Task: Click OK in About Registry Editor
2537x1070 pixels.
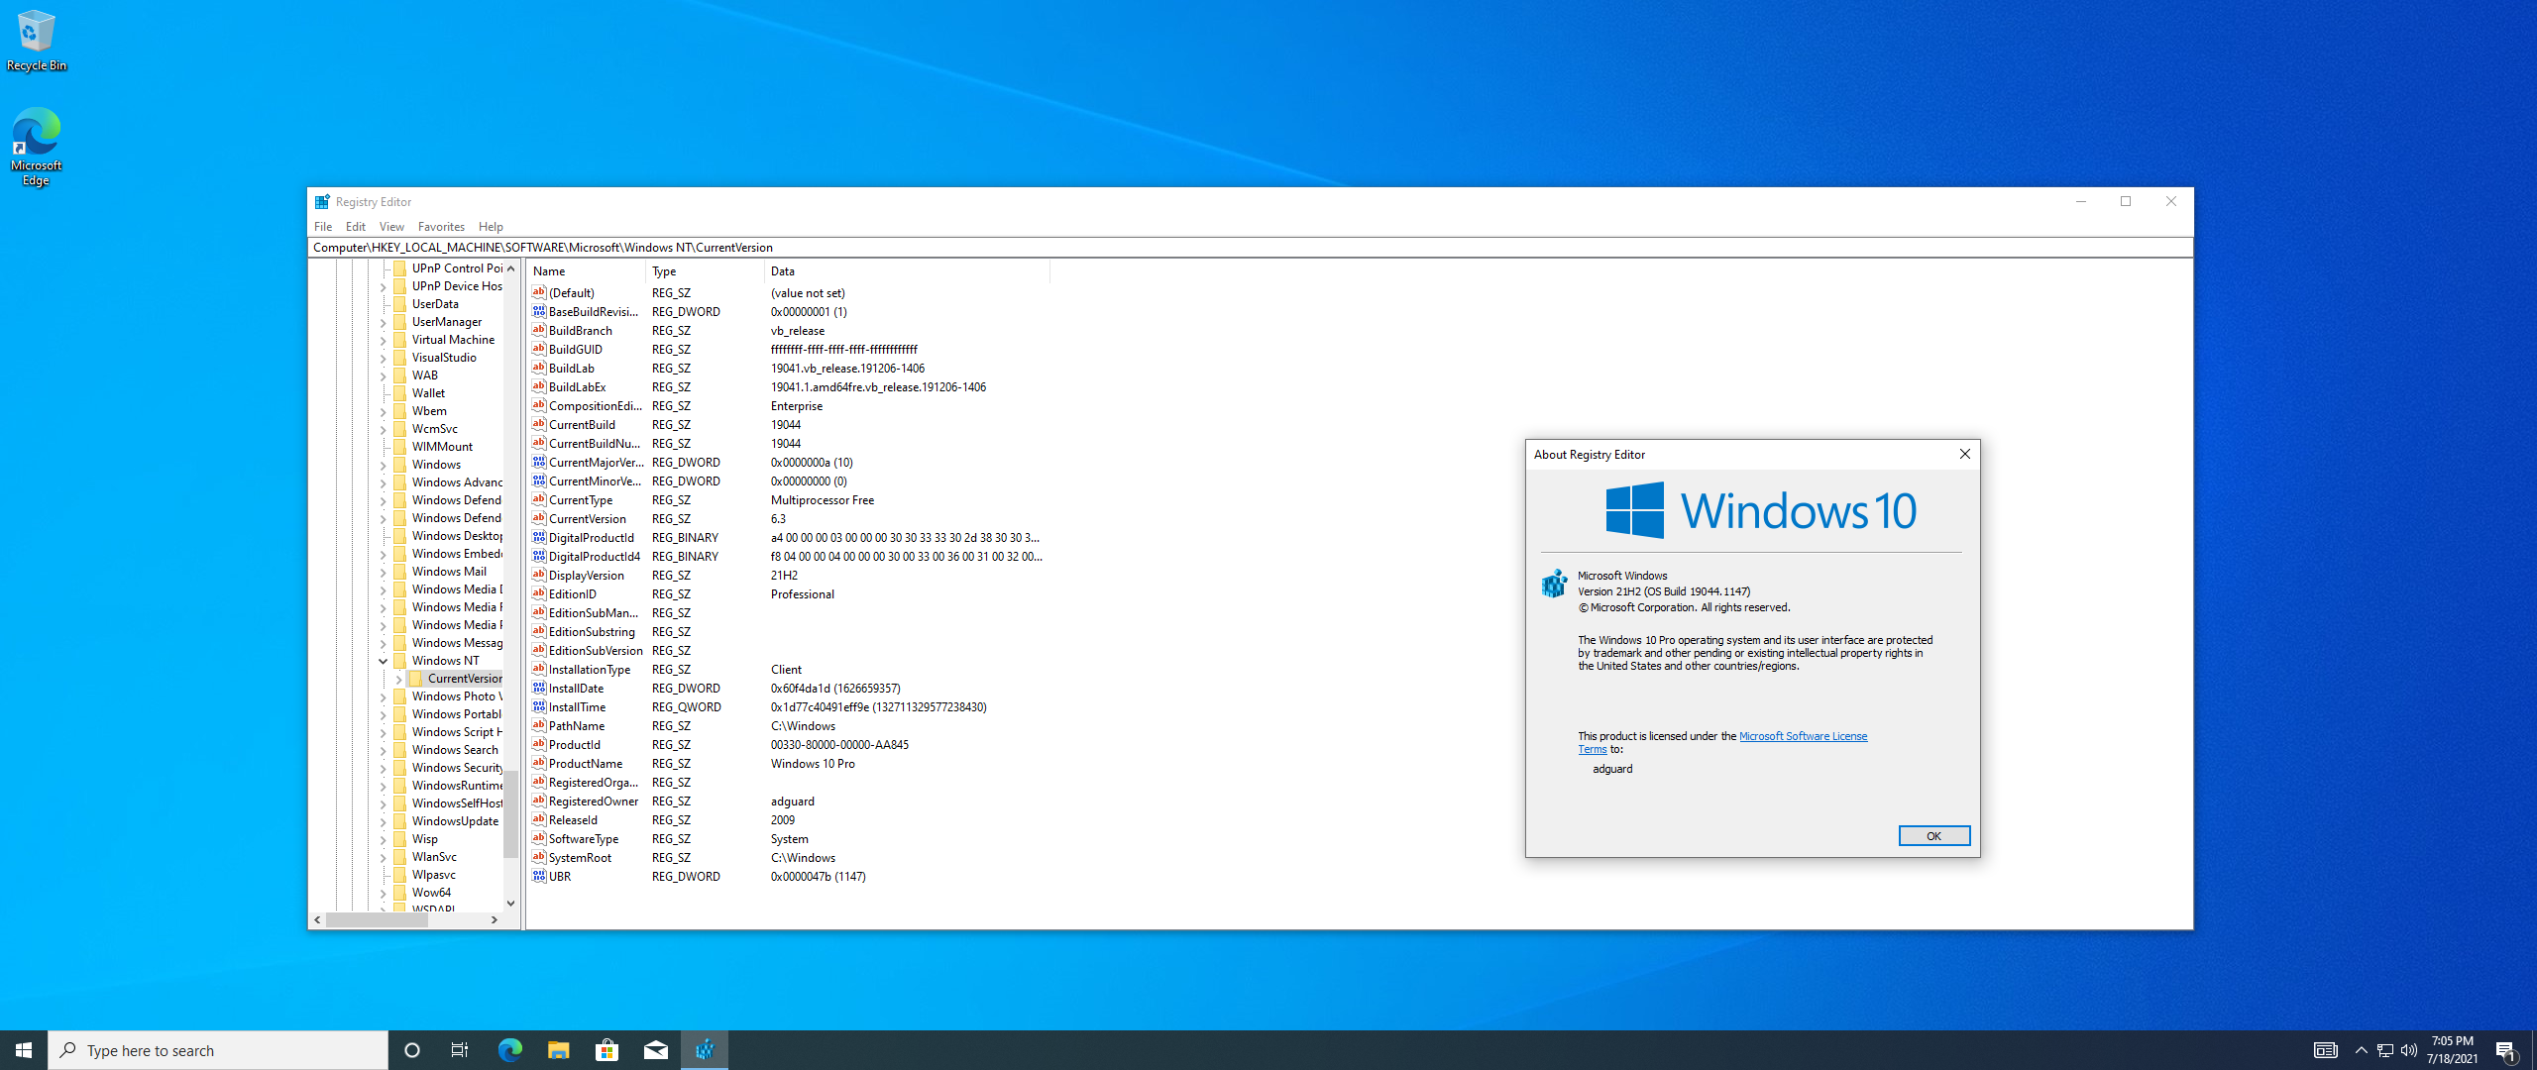Action: coord(1933,836)
